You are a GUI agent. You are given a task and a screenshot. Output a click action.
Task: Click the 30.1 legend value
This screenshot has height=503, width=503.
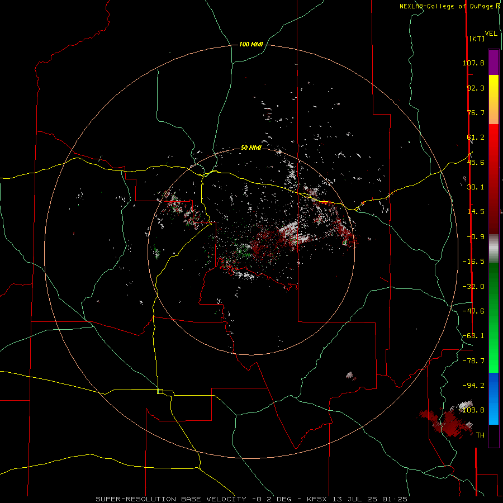pyautogui.click(x=476, y=187)
